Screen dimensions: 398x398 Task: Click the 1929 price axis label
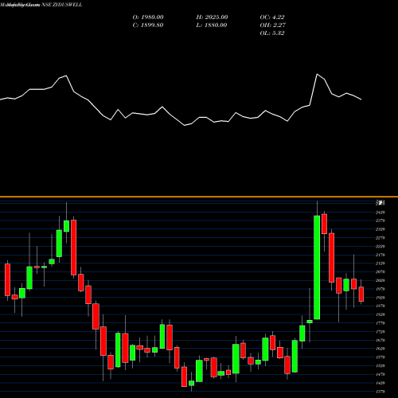[380, 298]
